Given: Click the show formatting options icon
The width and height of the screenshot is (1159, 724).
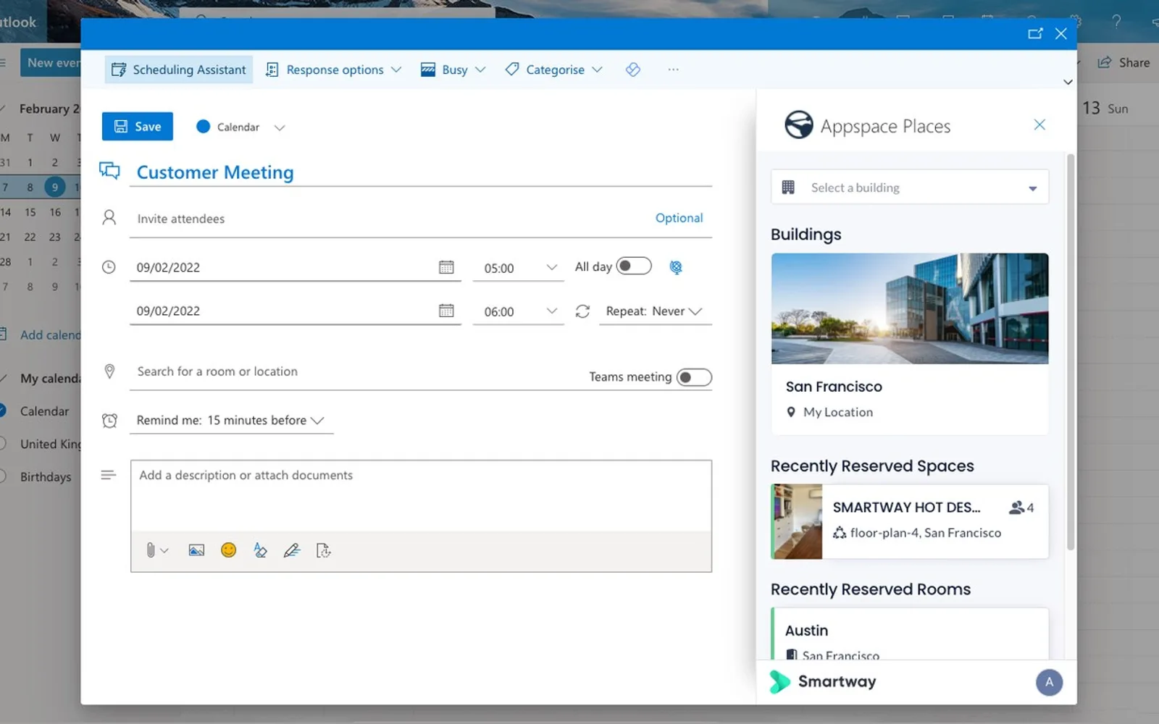Looking at the screenshot, I should coord(260,550).
